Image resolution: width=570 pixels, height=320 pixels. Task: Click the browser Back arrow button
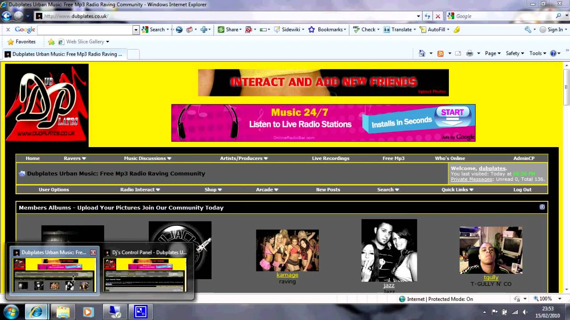pyautogui.click(x=6, y=16)
